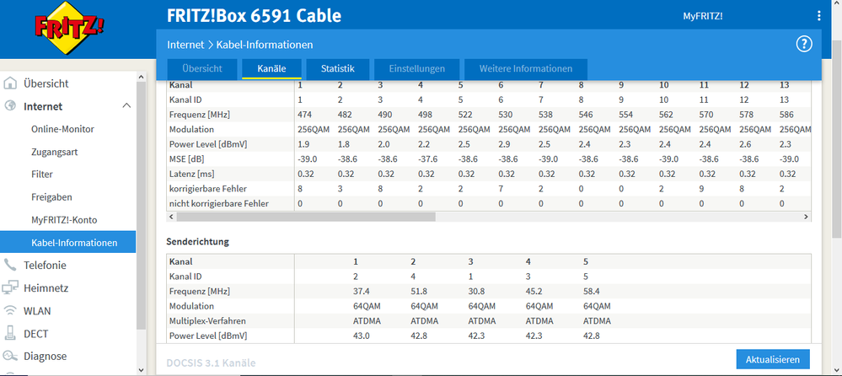Open Heimnetz menu entry

pyautogui.click(x=46, y=288)
